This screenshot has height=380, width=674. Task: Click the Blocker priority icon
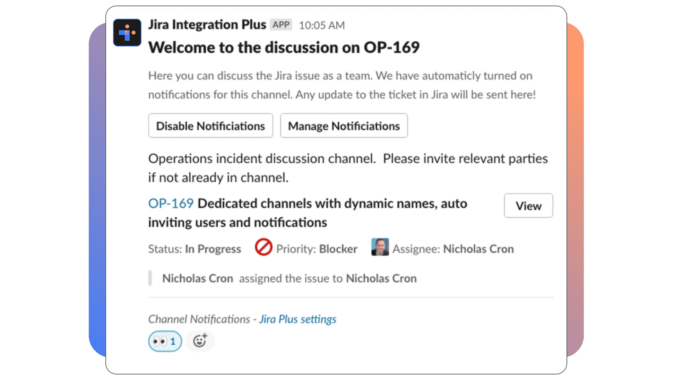(263, 247)
